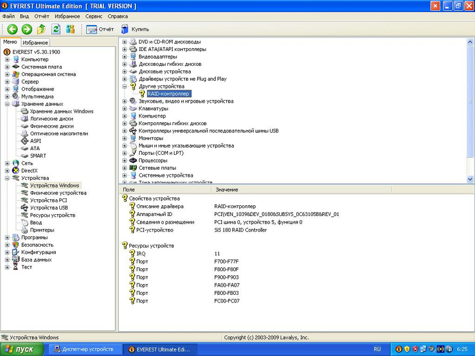The image size is (475, 356).
Task: Open the Файл menu
Action: point(9,17)
